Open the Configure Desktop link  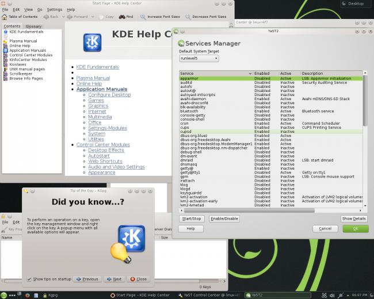click(x=109, y=95)
